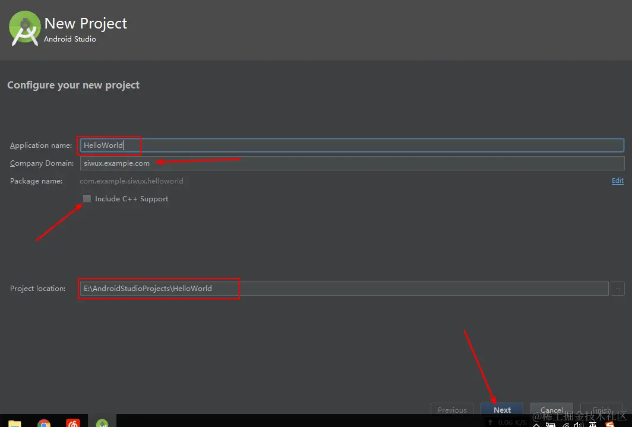The height and width of the screenshot is (427, 632).
Task: Click the Next button
Action: pos(502,409)
